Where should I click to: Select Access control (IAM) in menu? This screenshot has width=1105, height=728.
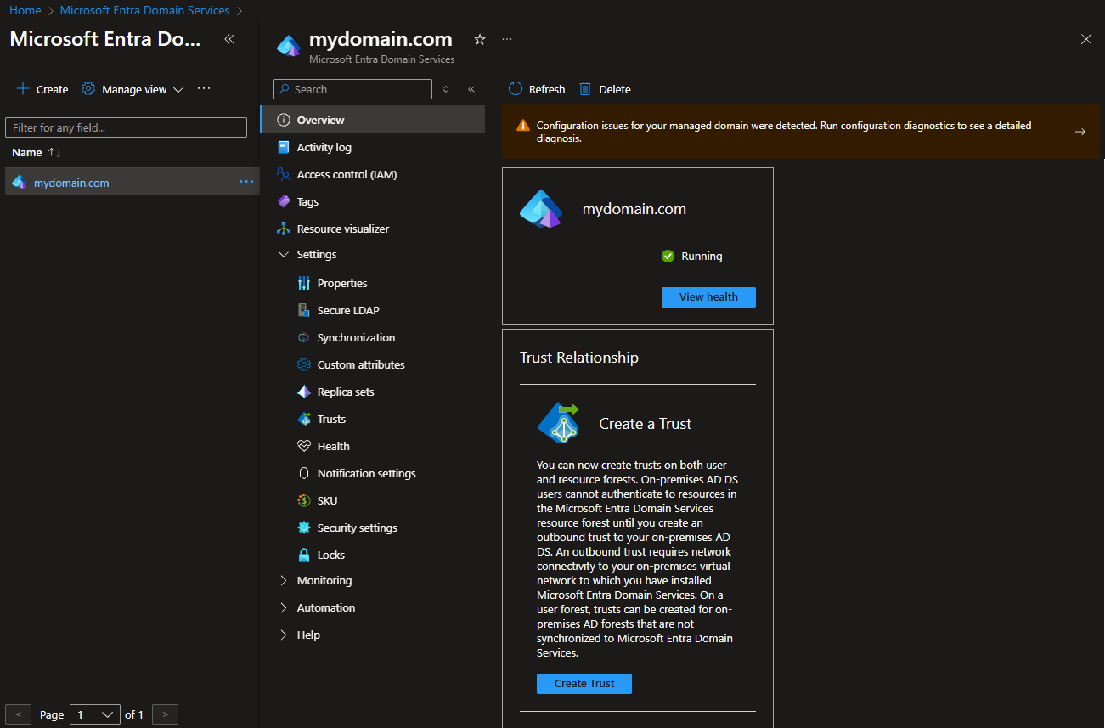(x=347, y=174)
